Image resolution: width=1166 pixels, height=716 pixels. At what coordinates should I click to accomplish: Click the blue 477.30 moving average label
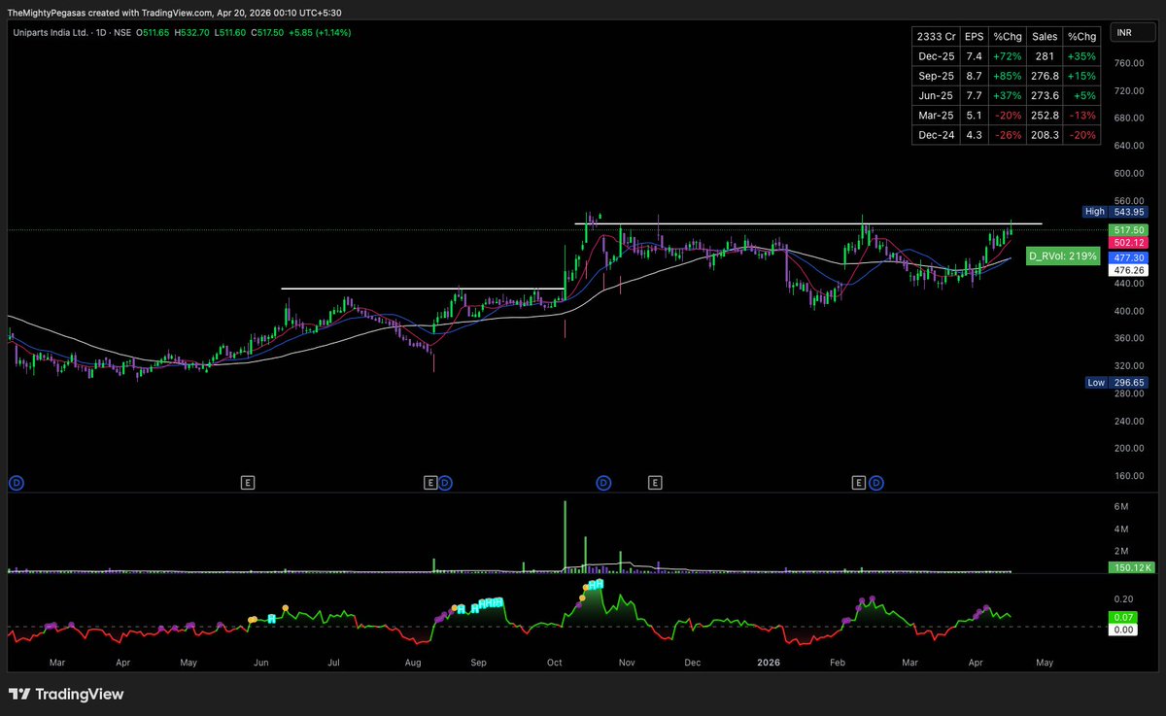point(1128,257)
